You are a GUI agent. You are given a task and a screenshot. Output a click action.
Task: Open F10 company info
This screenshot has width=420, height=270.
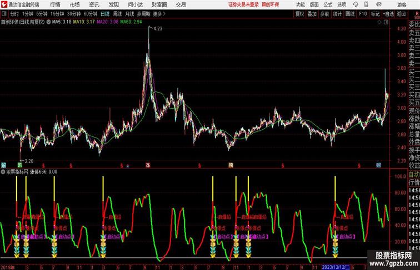click(363, 14)
